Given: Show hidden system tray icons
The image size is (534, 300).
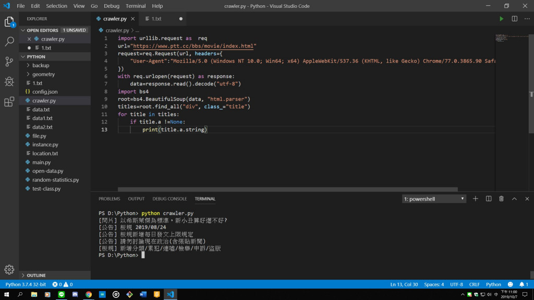Looking at the screenshot, I should (463, 295).
